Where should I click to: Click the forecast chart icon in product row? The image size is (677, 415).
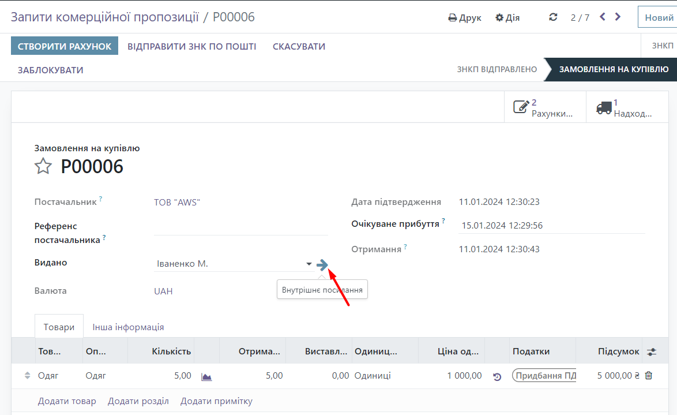206,376
